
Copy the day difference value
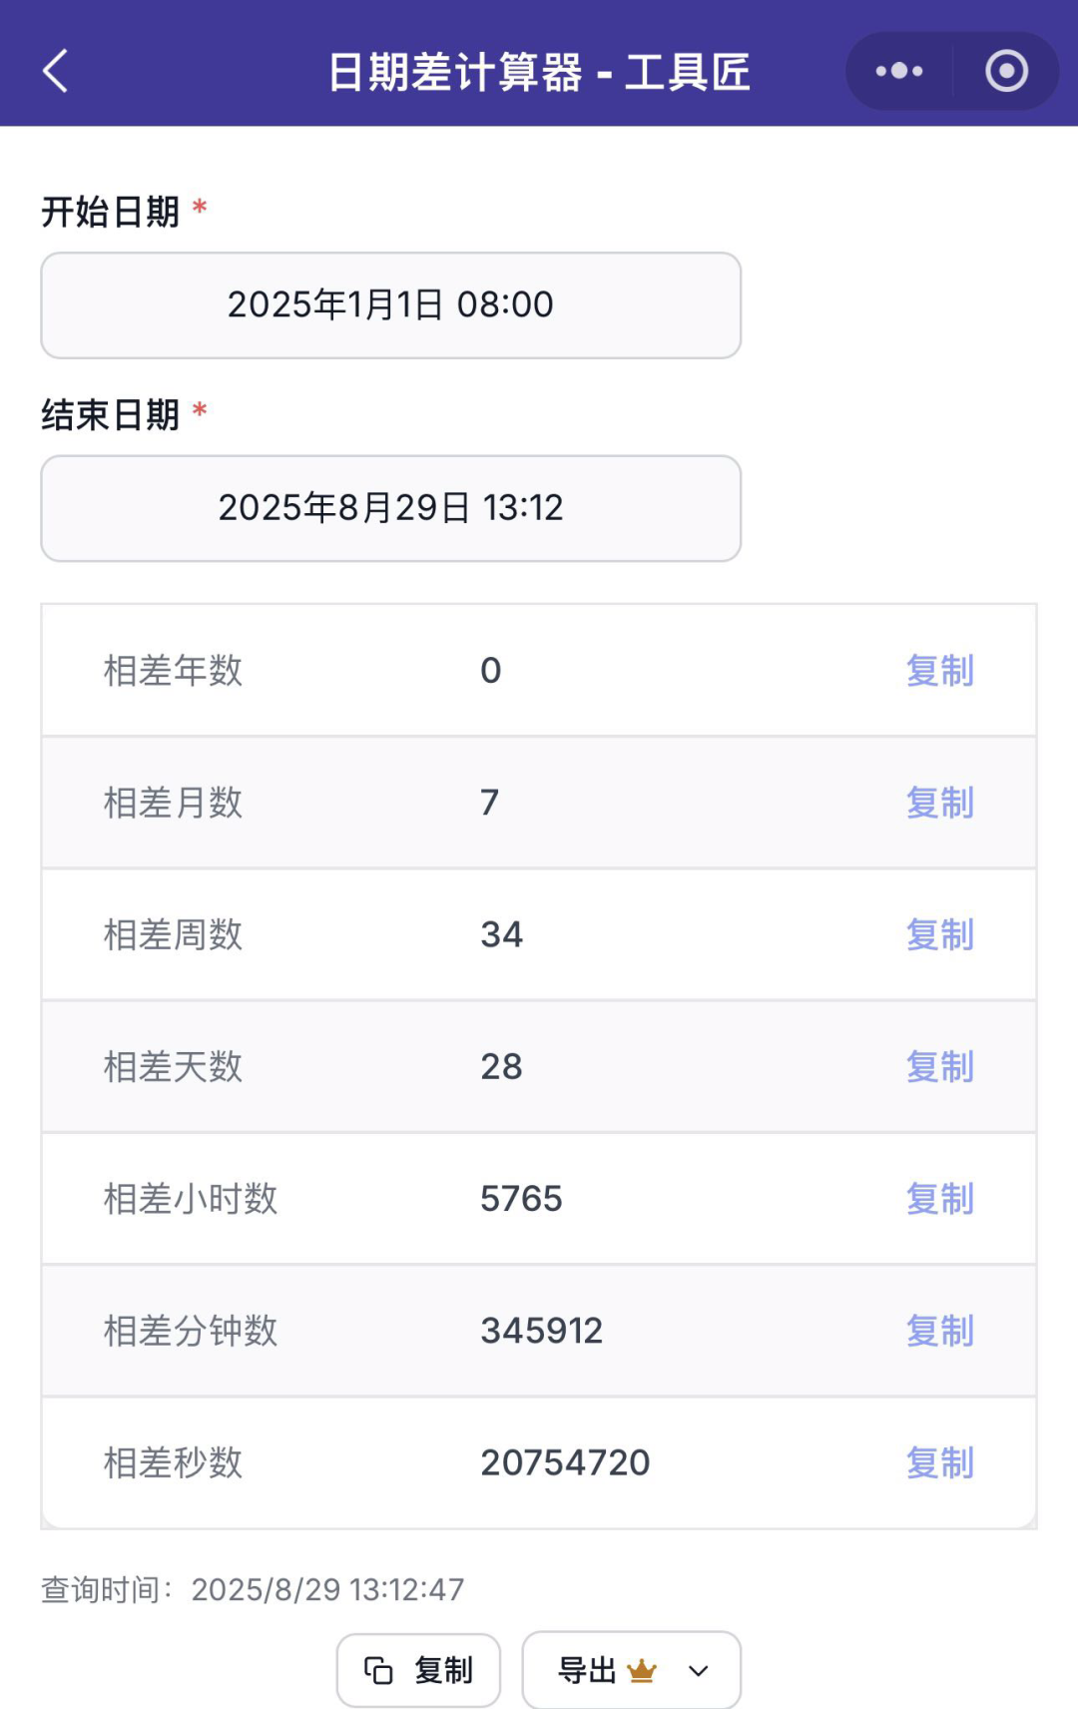tap(939, 1067)
